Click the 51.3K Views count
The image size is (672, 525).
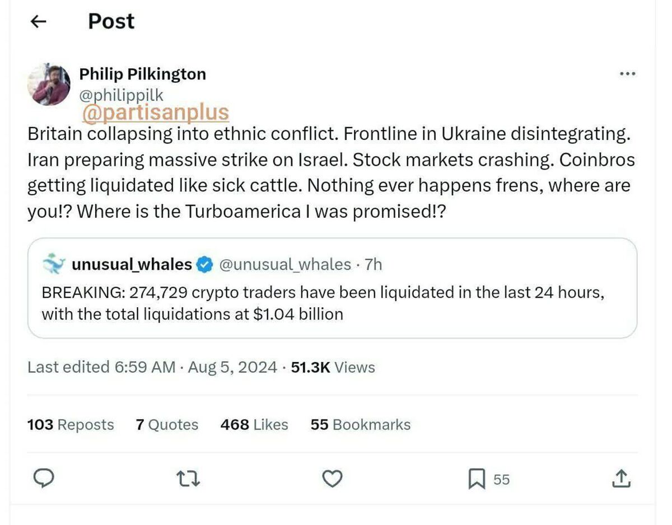pyautogui.click(x=333, y=367)
